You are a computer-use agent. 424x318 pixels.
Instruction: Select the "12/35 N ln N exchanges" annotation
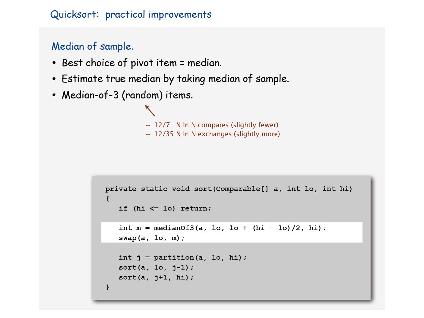(213, 134)
